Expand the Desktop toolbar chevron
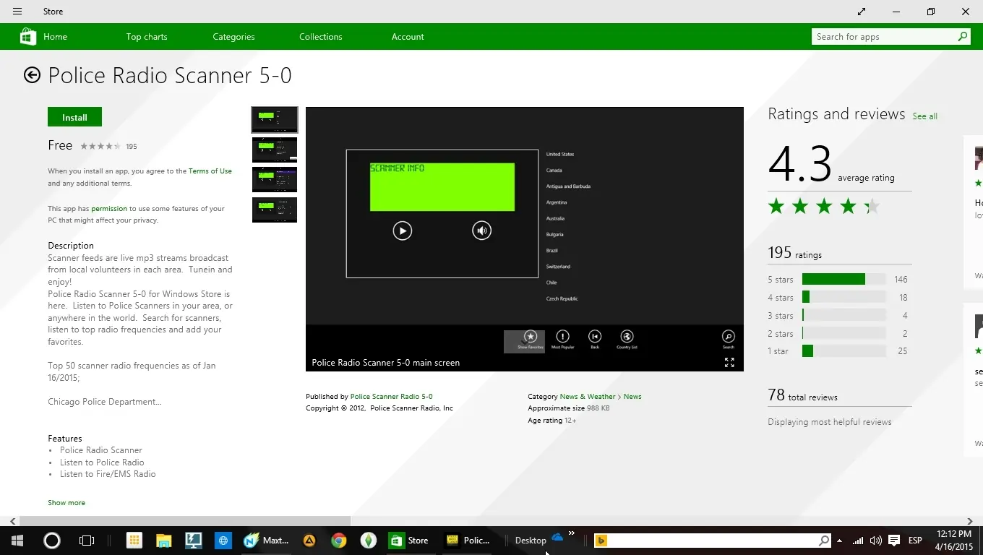This screenshot has width=983, height=555. click(572, 533)
